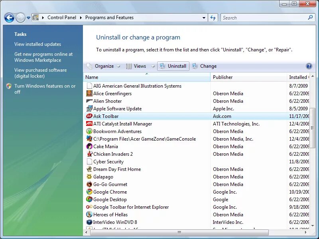Click the Alice Greenfingers program icon
The width and height of the screenshot is (319, 239).
pyautogui.click(x=89, y=94)
